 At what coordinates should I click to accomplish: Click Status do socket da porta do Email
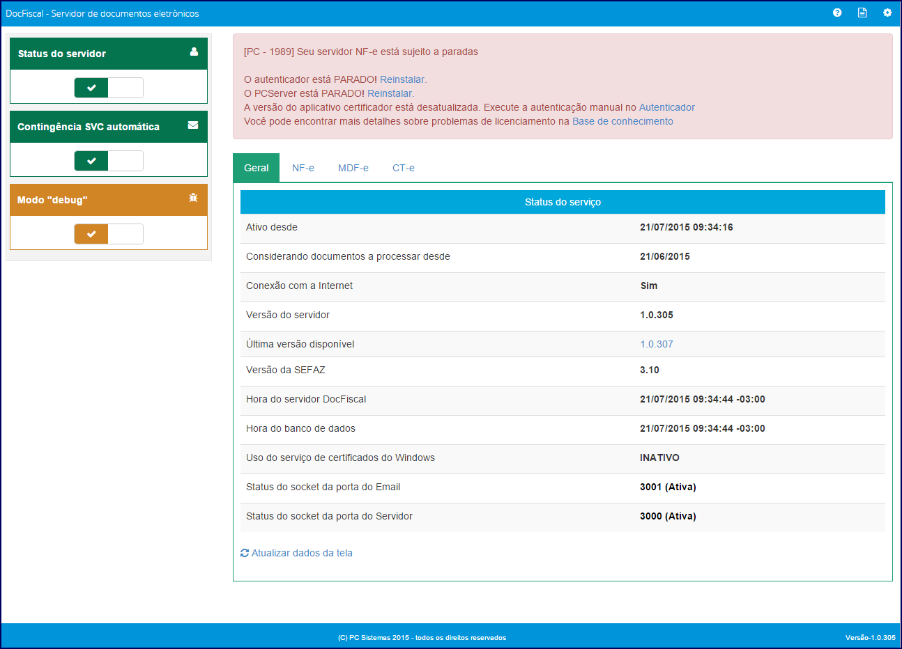click(x=323, y=487)
